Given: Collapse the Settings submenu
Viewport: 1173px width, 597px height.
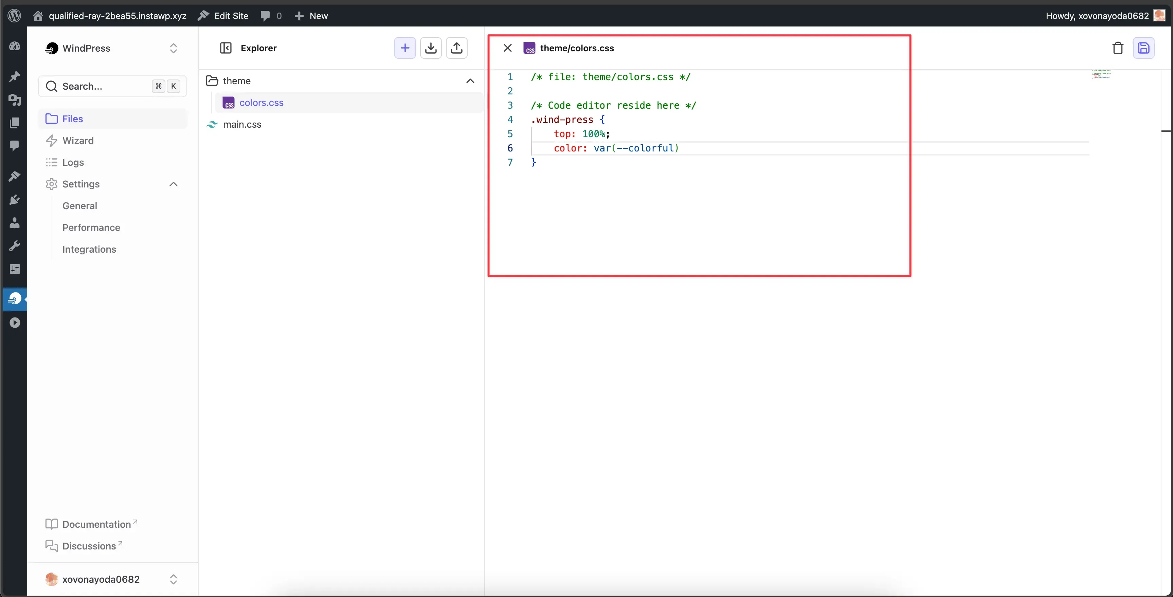Looking at the screenshot, I should click(x=173, y=184).
